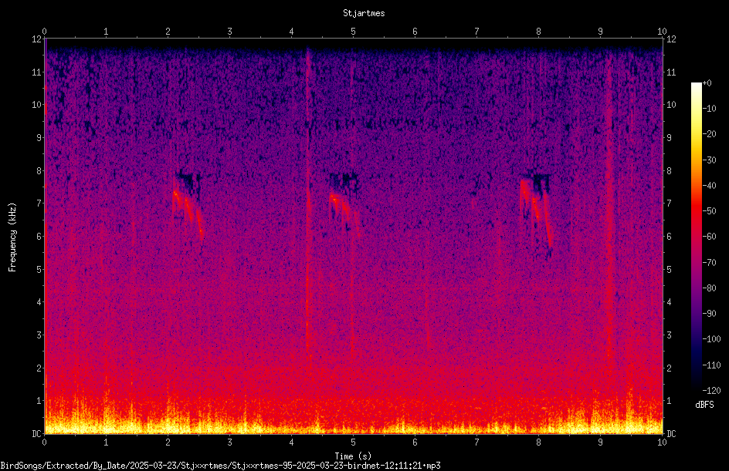Click the file path text at bottom
The image size is (729, 471).
click(220, 466)
